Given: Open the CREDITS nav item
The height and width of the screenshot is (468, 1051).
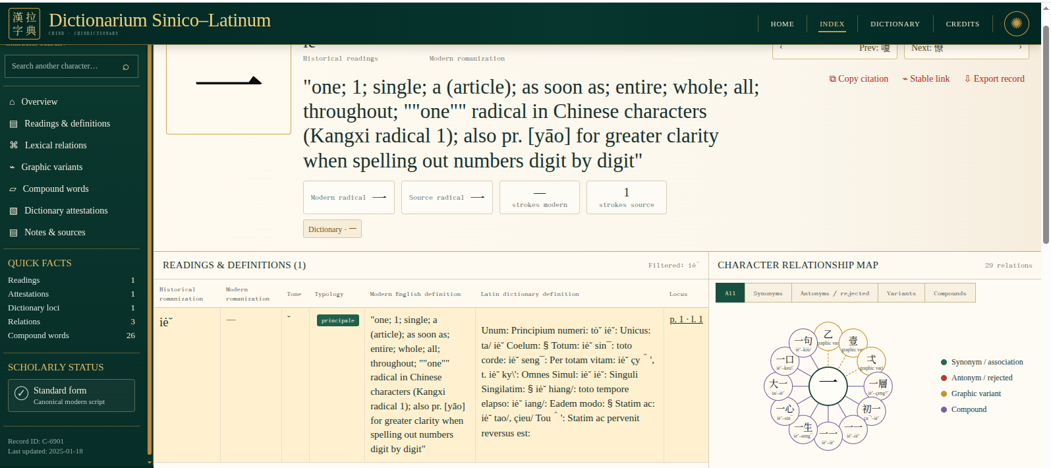Looking at the screenshot, I should (963, 24).
